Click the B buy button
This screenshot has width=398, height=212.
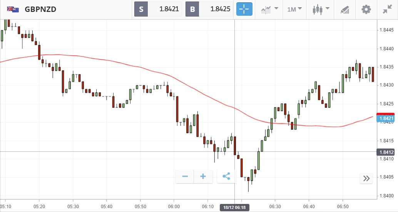(x=192, y=9)
